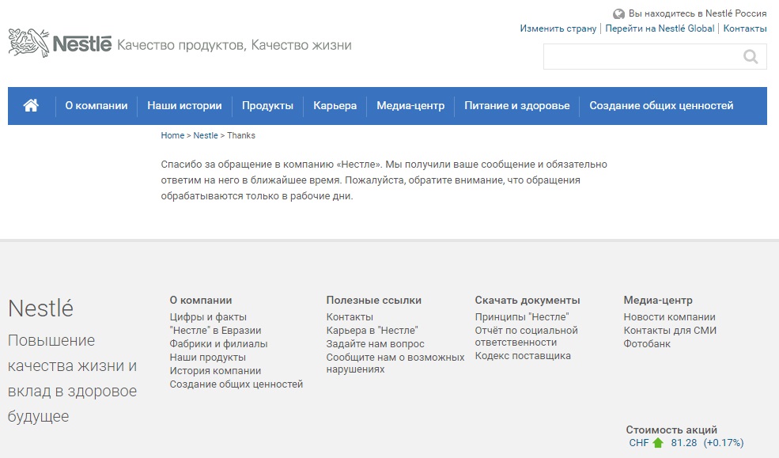Open footer link История компании
Image resolution: width=779 pixels, height=458 pixels.
pos(215,370)
